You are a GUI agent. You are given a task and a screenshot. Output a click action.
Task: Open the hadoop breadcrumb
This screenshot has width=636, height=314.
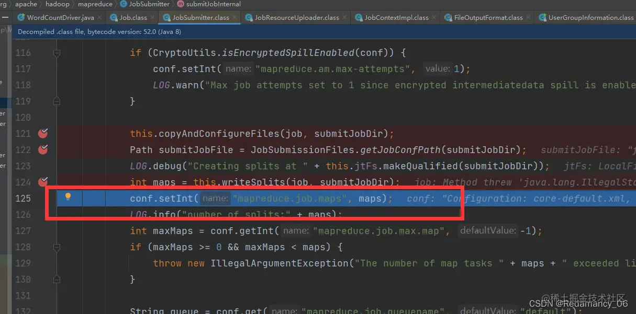[x=58, y=4]
